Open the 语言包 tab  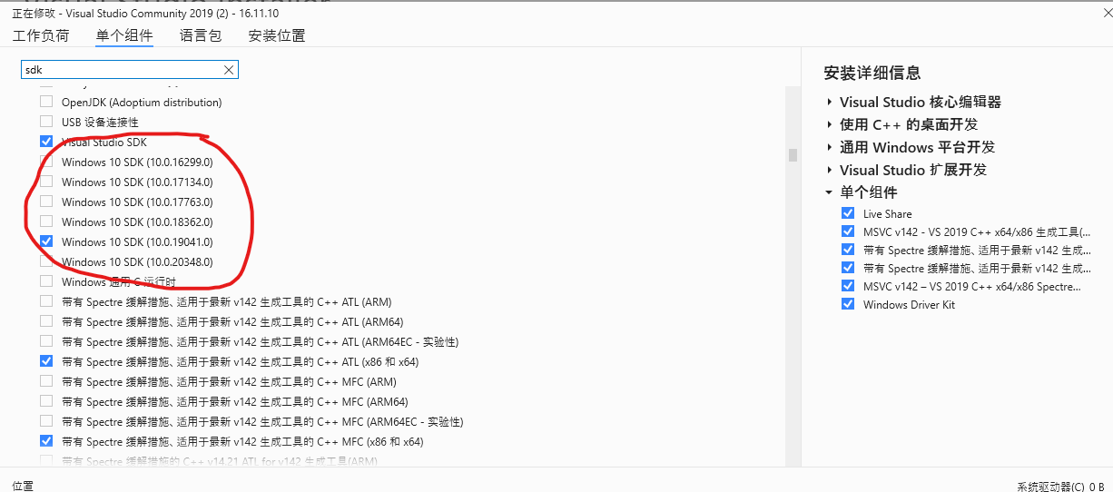[x=201, y=35]
